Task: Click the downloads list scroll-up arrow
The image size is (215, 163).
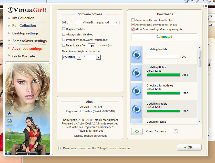Action: pyautogui.click(x=200, y=48)
